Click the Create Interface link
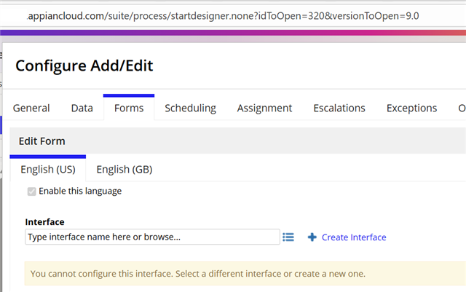466x292 pixels. (354, 237)
